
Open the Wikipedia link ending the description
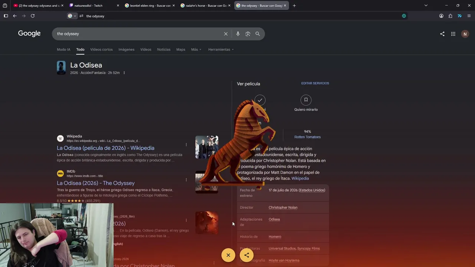[x=300, y=178]
